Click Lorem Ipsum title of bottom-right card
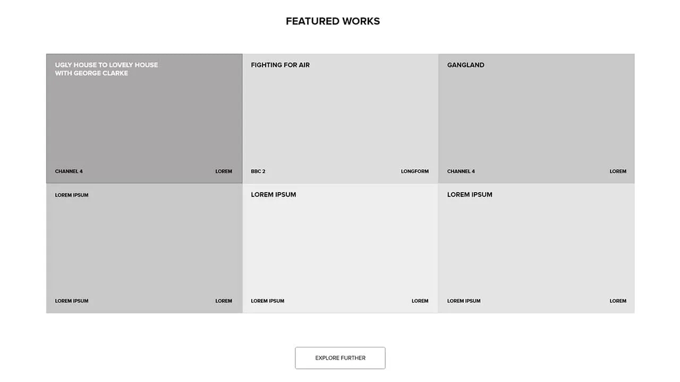The width and height of the screenshot is (680, 382). click(x=470, y=195)
